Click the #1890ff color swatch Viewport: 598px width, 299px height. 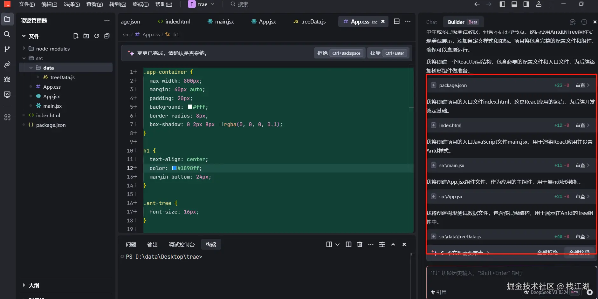point(175,168)
